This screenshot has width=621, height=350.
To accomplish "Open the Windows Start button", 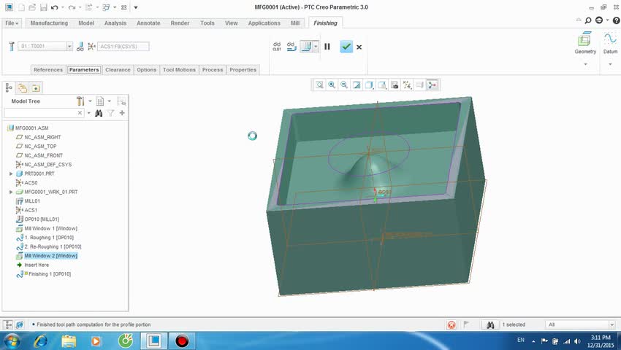I will [12, 341].
